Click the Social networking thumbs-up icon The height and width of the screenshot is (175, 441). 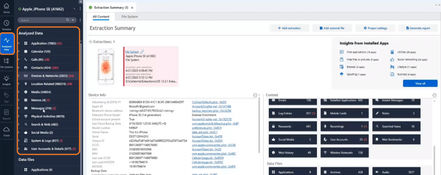pos(392,59)
